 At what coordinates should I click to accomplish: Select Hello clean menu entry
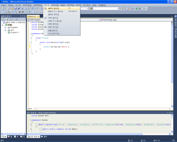[62, 24]
